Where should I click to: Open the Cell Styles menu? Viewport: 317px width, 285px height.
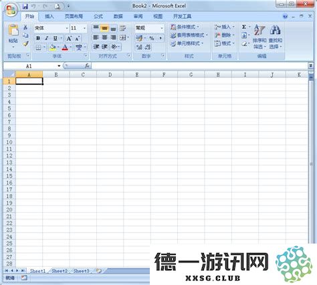187,43
